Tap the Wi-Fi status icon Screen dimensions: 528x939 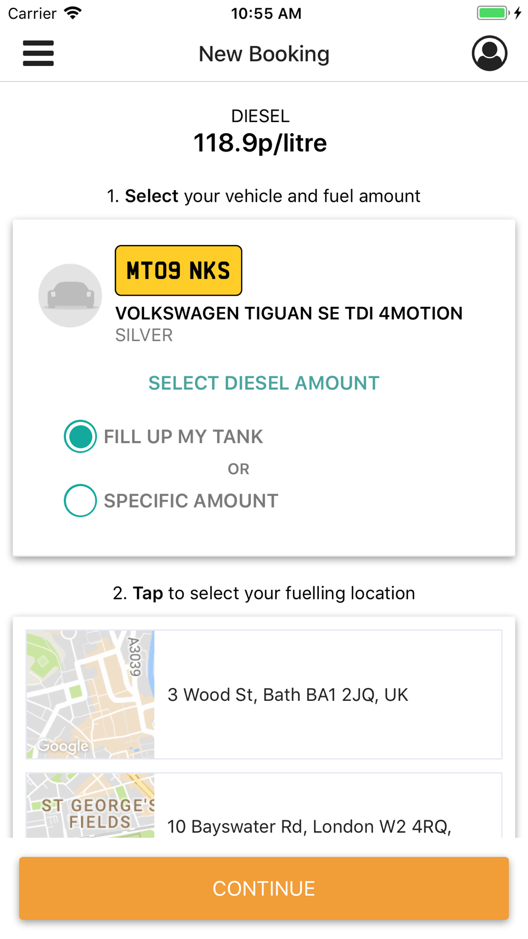73,13
